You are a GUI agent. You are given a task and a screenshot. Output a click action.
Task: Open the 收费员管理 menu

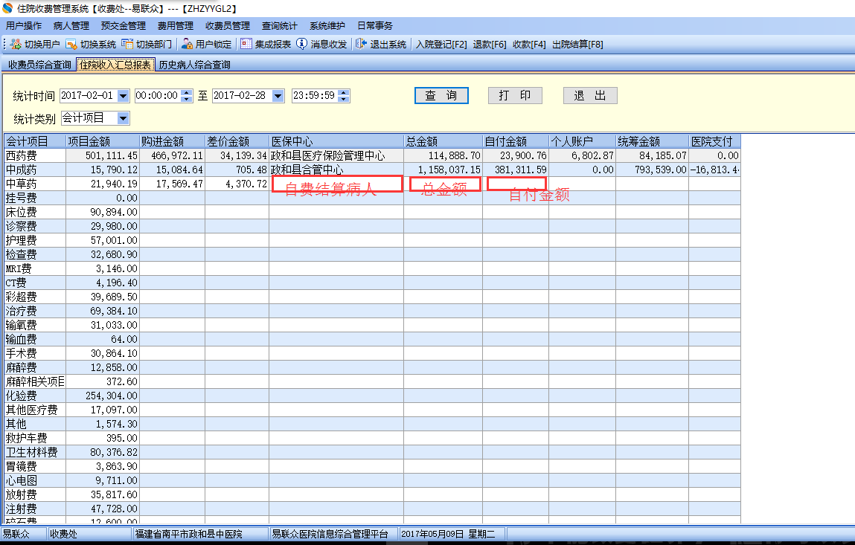pyautogui.click(x=228, y=25)
